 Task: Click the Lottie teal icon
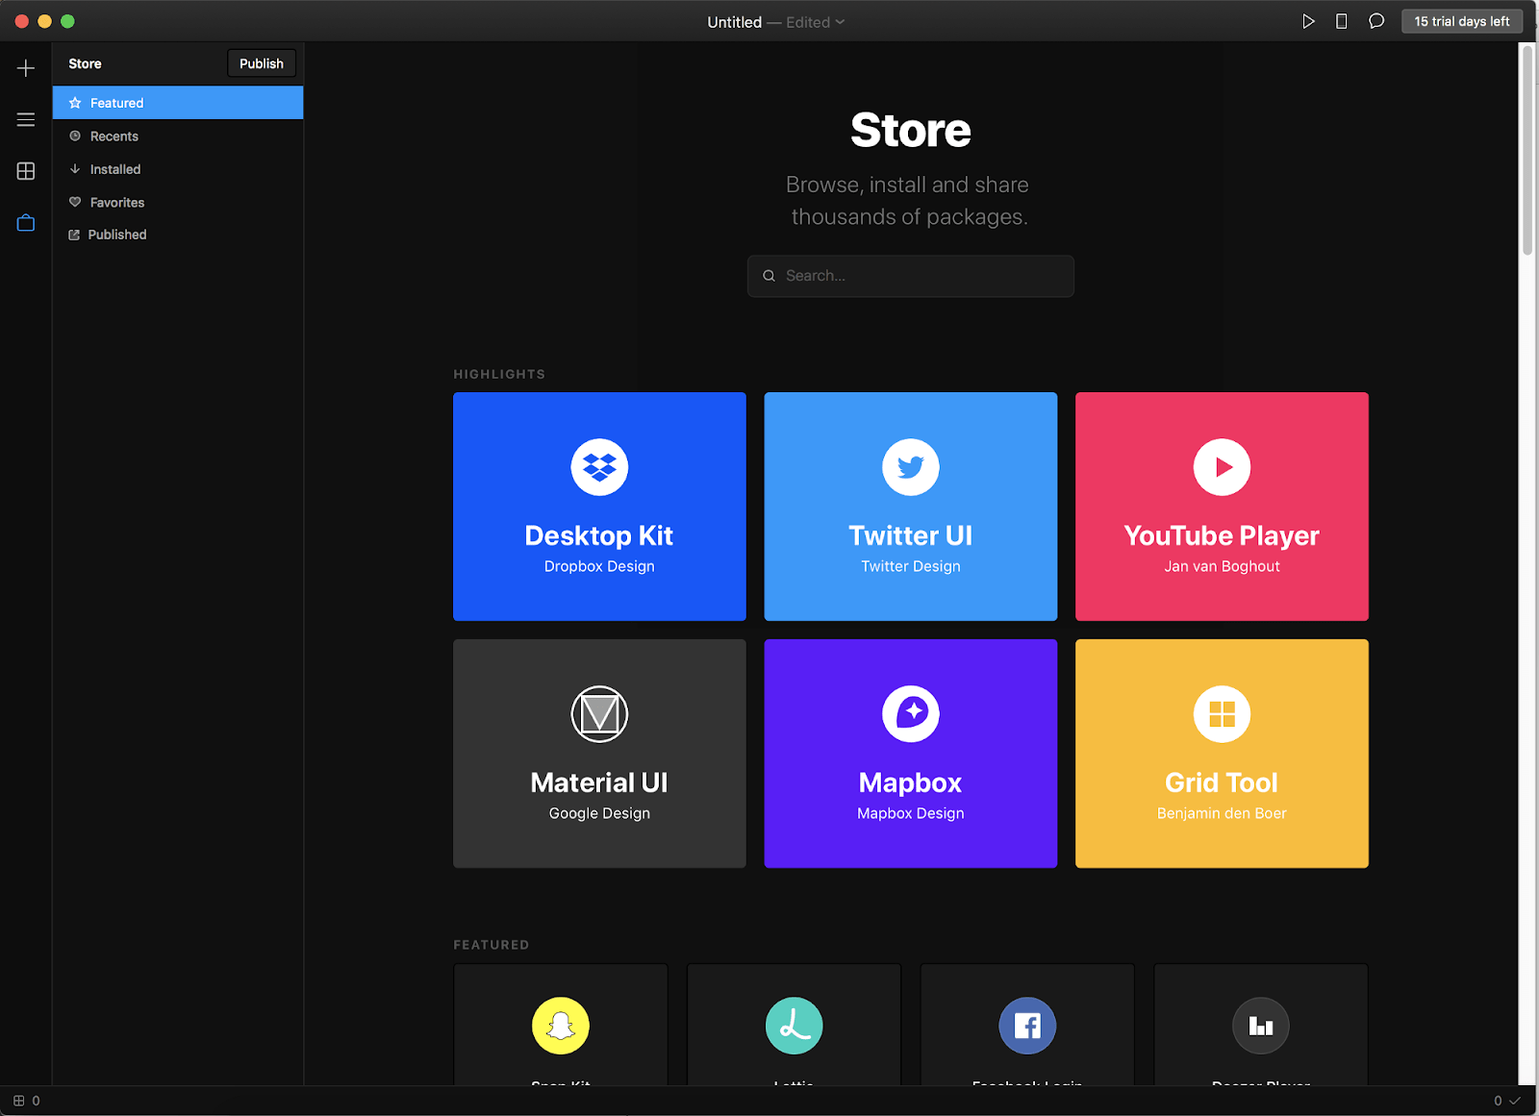tap(795, 1026)
